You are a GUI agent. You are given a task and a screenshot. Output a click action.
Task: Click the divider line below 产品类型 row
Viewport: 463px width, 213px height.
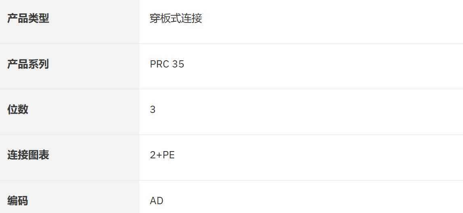tap(301, 43)
